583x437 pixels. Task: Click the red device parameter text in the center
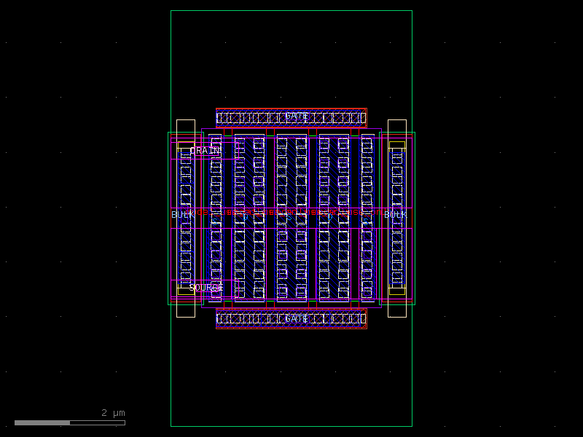click(290, 213)
